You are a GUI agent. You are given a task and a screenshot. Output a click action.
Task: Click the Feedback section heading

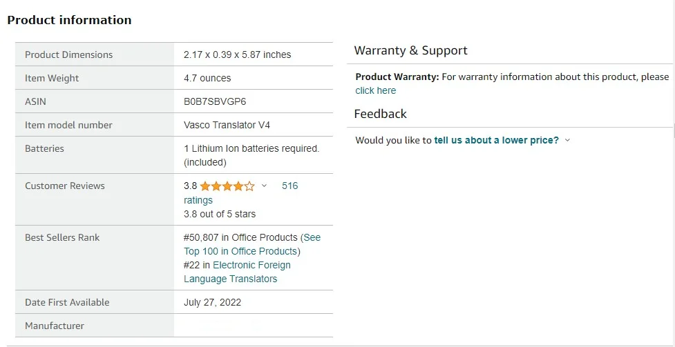380,114
